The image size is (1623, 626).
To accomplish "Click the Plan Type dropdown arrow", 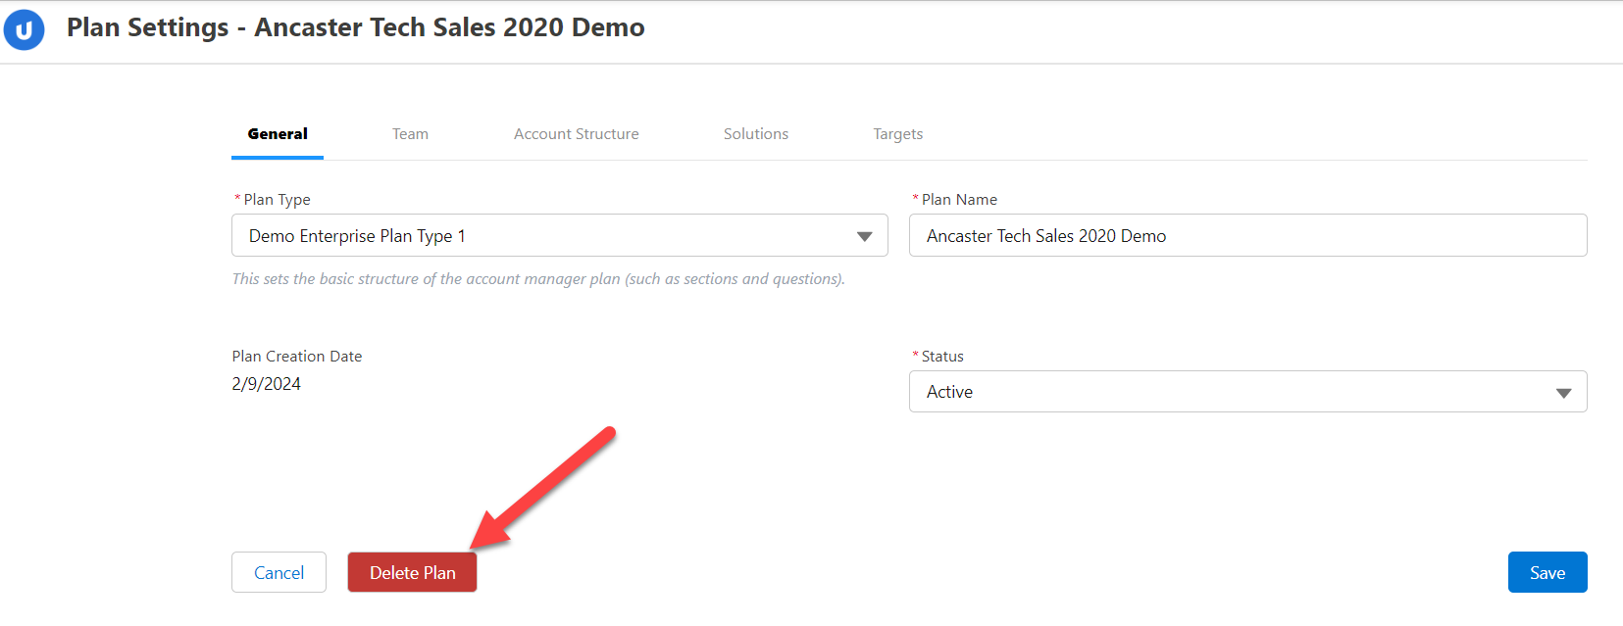I will (x=864, y=236).
